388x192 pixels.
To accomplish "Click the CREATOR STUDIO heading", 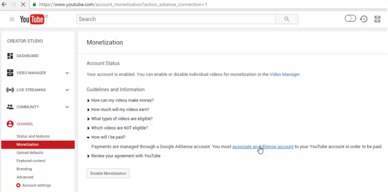I will (x=25, y=41).
